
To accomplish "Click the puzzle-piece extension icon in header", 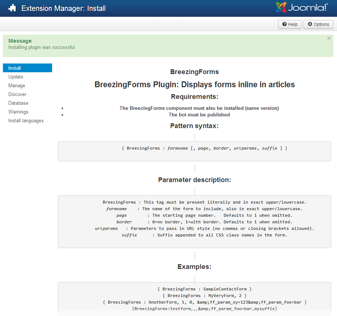I will [x=12, y=8].
